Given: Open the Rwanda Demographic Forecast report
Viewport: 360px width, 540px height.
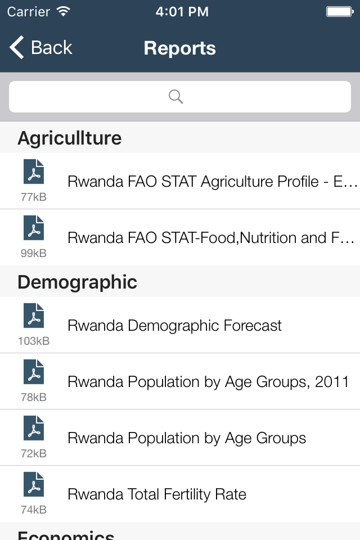Looking at the screenshot, I should click(x=174, y=326).
